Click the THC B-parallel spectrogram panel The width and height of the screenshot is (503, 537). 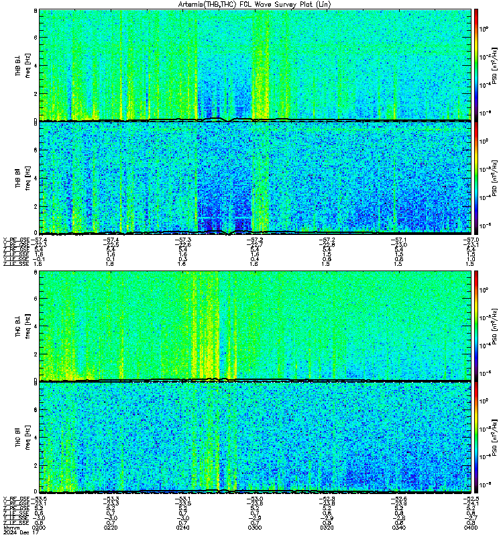[x=255, y=438]
